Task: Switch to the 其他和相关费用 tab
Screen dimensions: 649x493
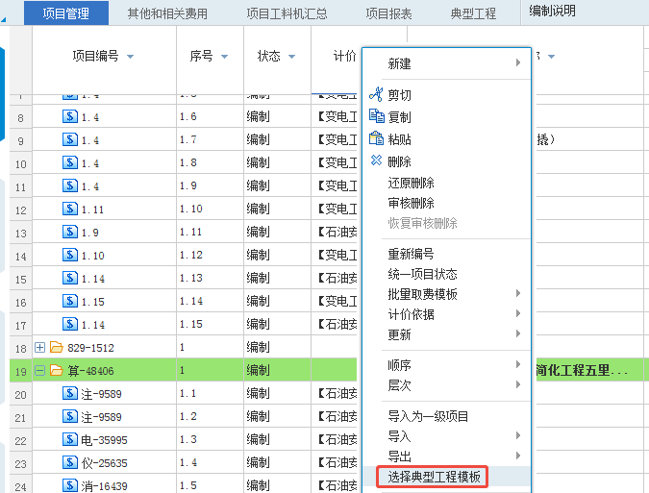Action: click(167, 13)
